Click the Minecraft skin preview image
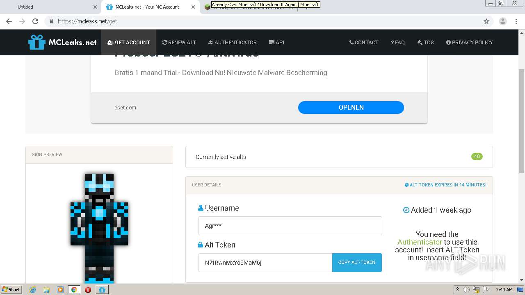 coord(99,228)
